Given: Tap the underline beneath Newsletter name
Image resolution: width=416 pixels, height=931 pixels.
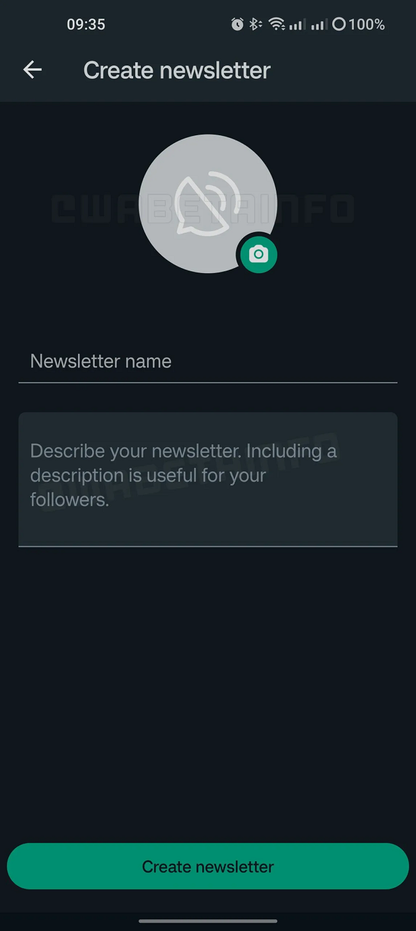Looking at the screenshot, I should (208, 382).
